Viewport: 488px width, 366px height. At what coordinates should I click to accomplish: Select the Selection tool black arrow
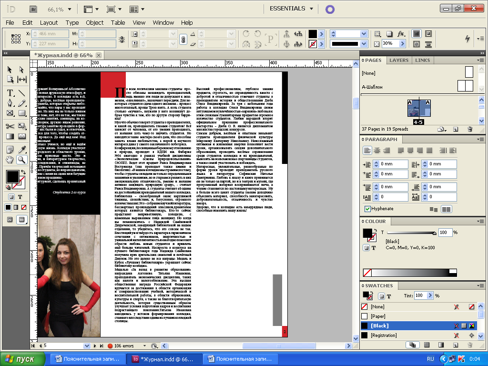tap(10, 70)
